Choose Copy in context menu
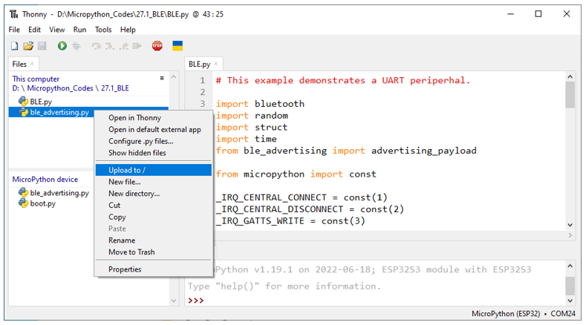The width and height of the screenshot is (586, 325). coord(154,217)
